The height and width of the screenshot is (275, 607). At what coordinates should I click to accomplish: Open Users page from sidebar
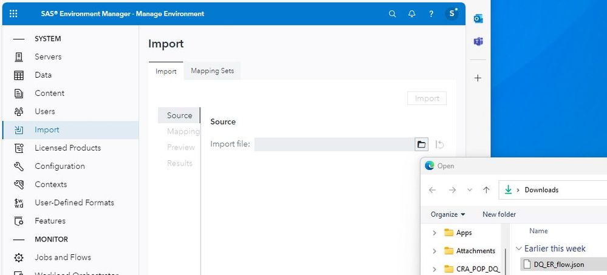pos(45,111)
